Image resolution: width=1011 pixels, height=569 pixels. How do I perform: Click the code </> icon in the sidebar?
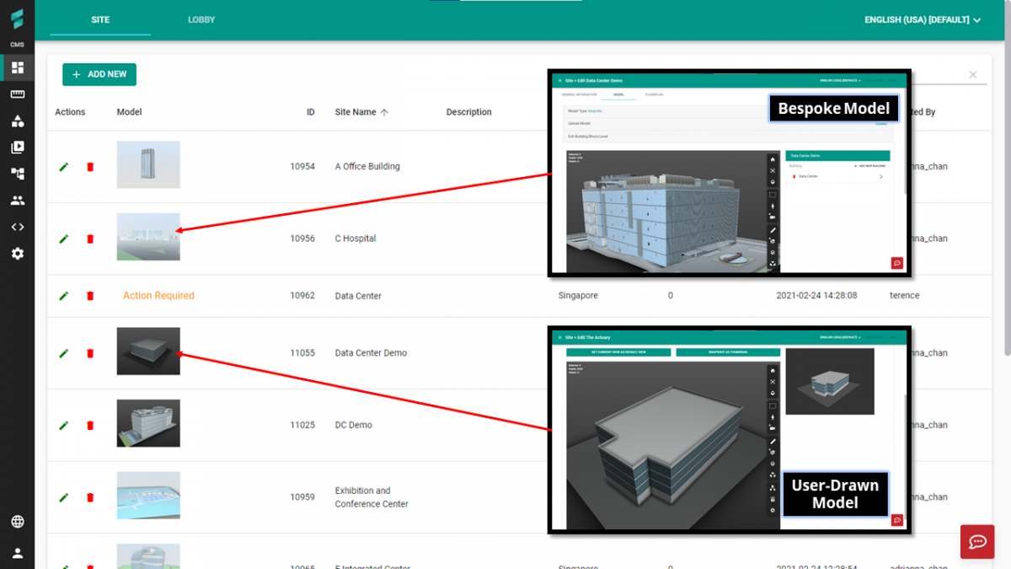(x=17, y=226)
